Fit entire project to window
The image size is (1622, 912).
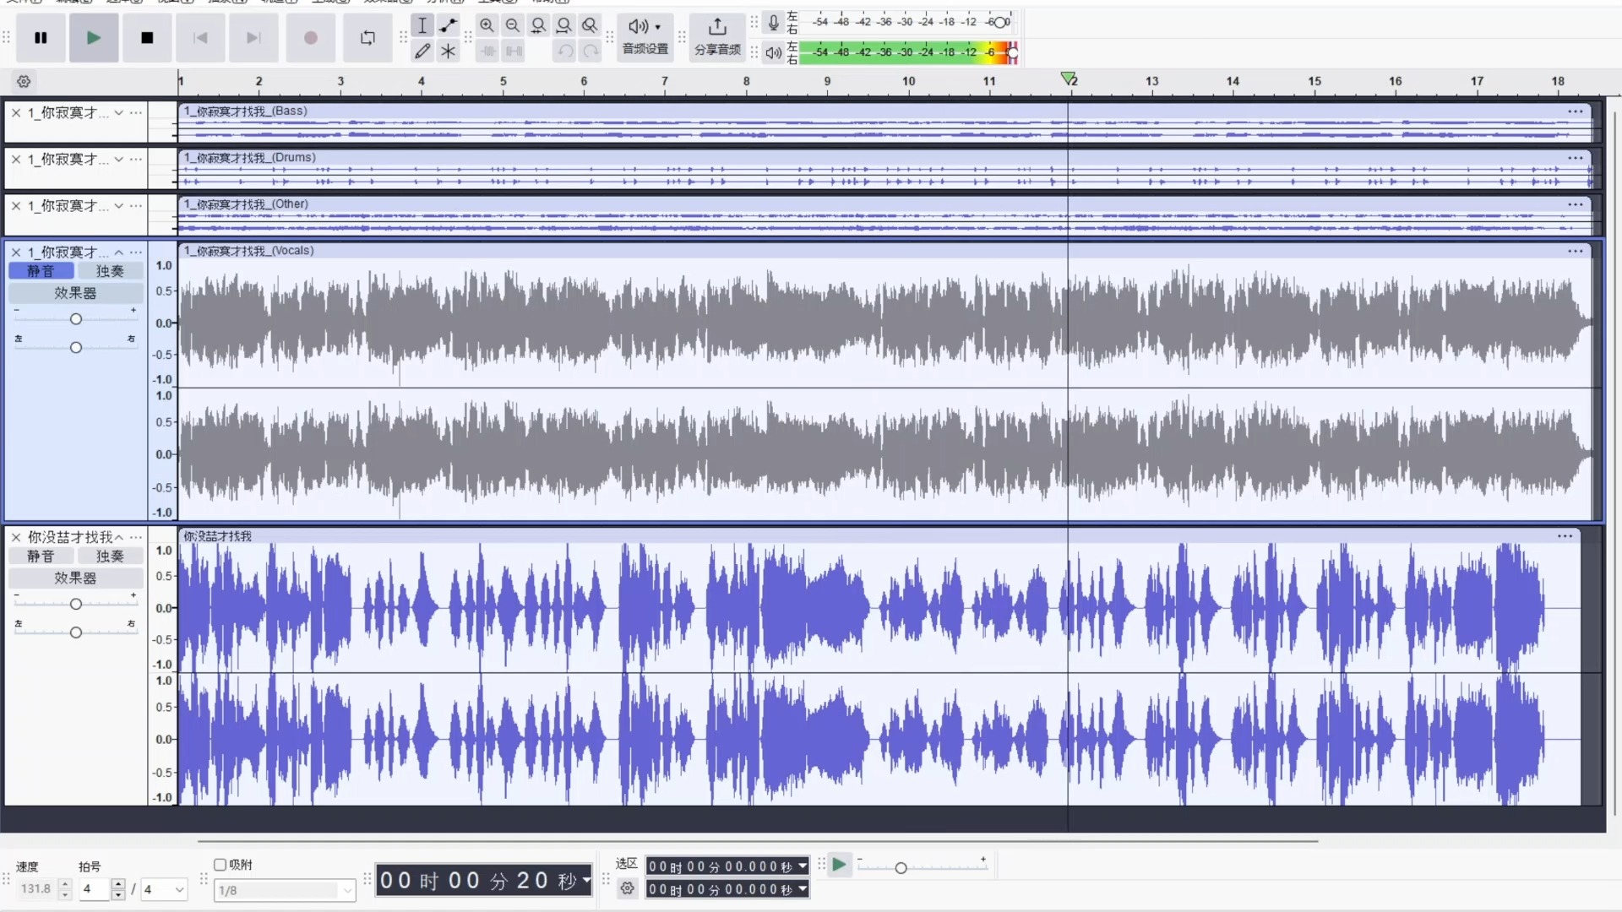[x=564, y=25]
